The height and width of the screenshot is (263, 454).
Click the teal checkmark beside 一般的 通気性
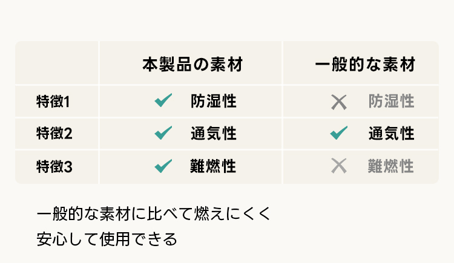click(x=339, y=133)
